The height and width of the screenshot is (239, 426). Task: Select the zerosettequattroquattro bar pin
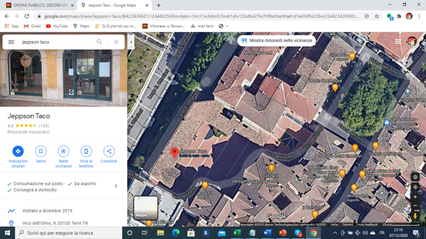271,168
